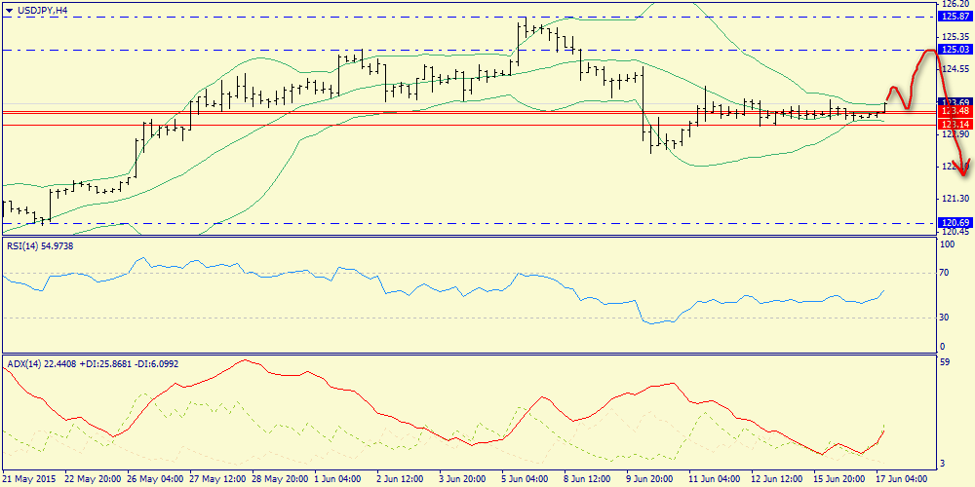975x487 pixels.
Task: Click the red forecast arrow tip
Action: coord(964,174)
